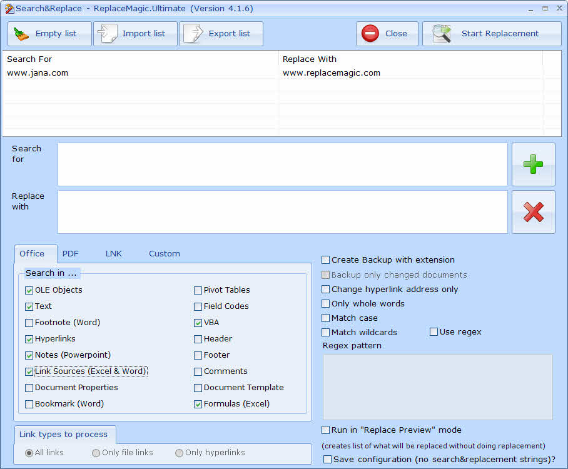Enable Bookmark (Word) checkbox
Viewport: 568px width, 469px height.
point(29,404)
